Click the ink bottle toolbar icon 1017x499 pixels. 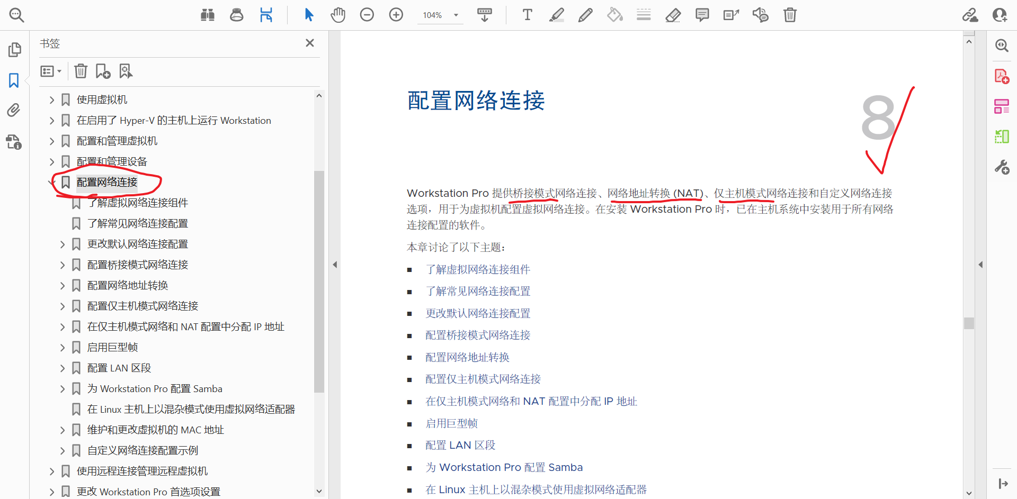point(237,15)
